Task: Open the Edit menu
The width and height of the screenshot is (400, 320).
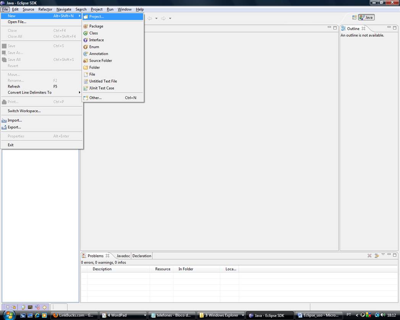Action: (15, 10)
